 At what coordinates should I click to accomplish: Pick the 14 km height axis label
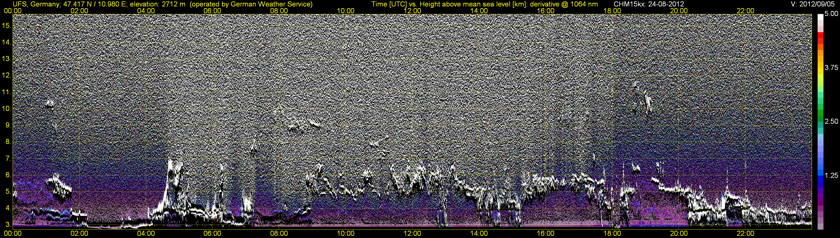pyautogui.click(x=6, y=42)
